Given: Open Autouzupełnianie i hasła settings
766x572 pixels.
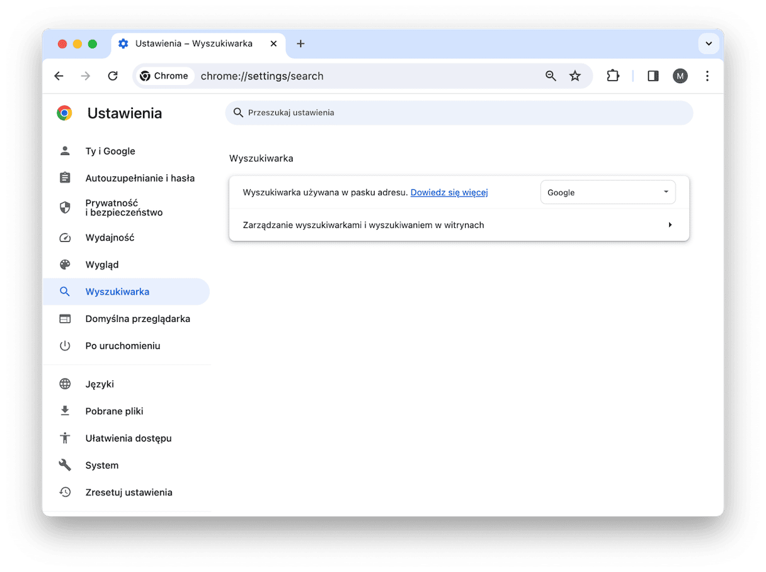Looking at the screenshot, I should (x=140, y=178).
